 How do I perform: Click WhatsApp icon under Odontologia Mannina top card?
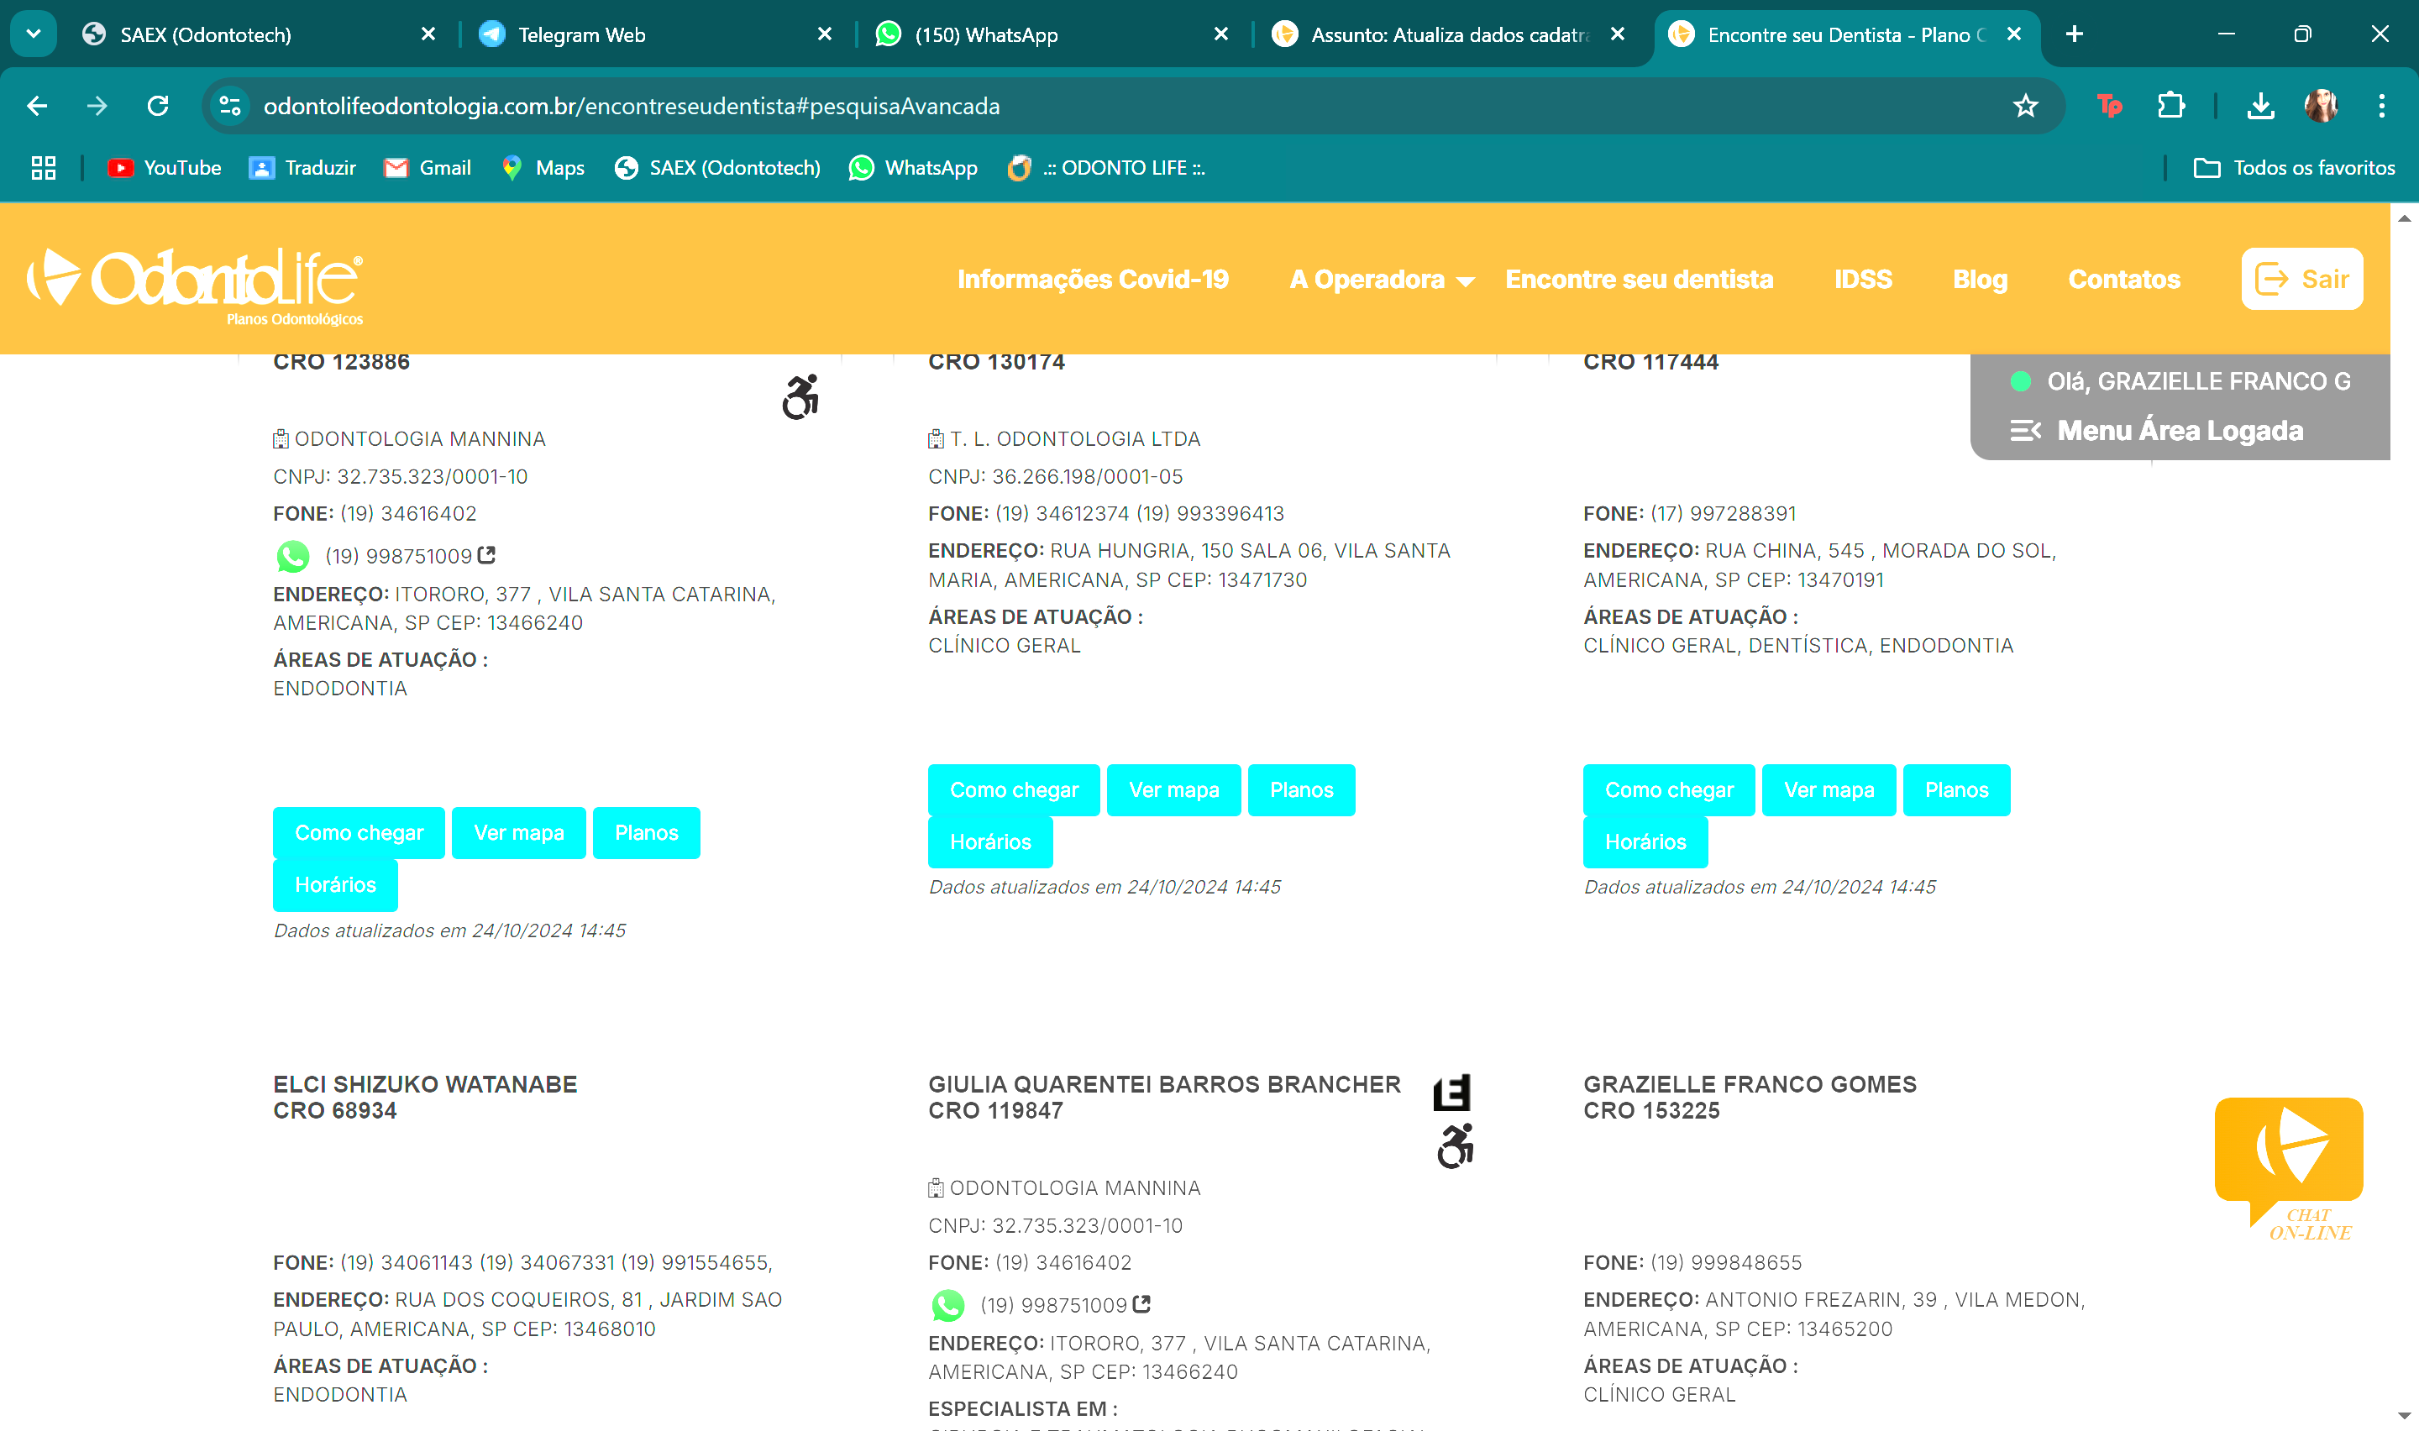coord(292,557)
